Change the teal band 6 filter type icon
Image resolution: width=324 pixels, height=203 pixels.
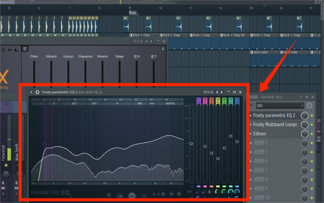point(231,101)
